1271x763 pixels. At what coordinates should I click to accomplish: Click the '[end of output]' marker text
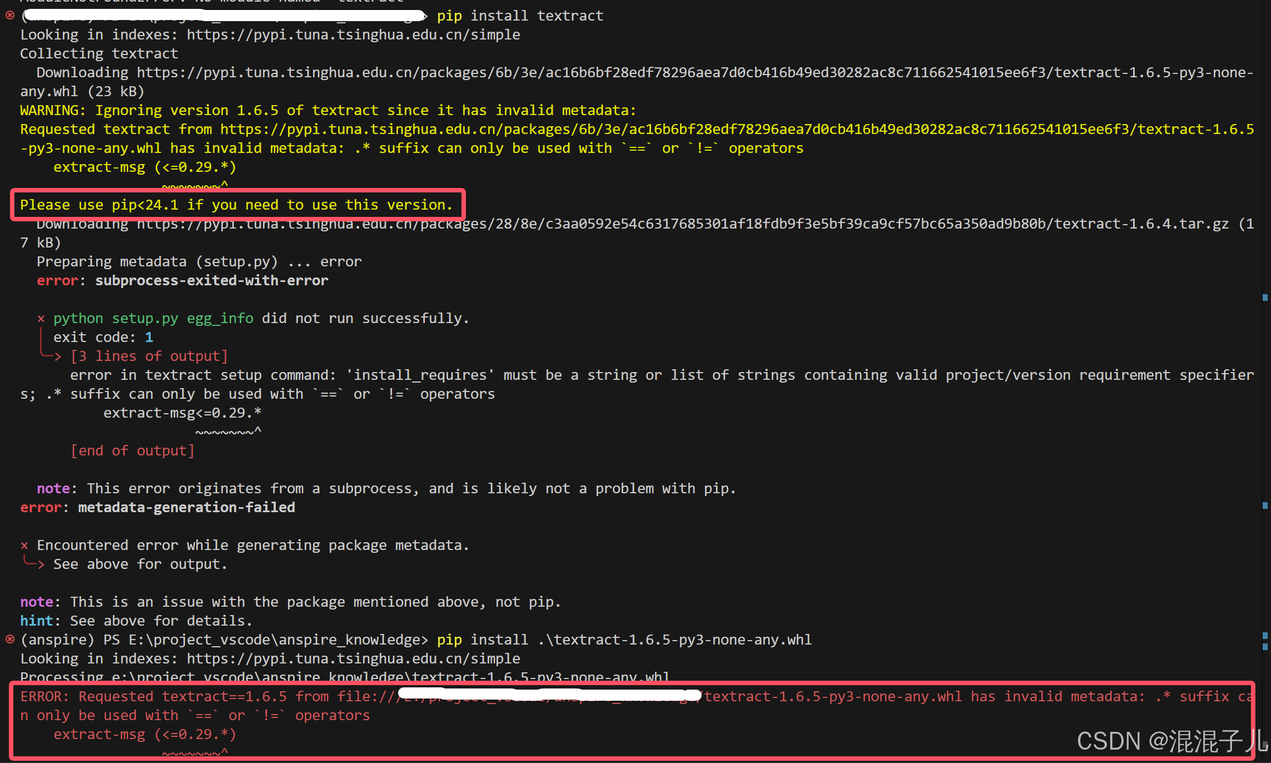133,450
